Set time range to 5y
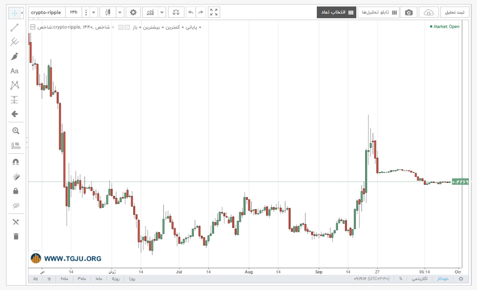The width and height of the screenshot is (477, 290). [35, 279]
